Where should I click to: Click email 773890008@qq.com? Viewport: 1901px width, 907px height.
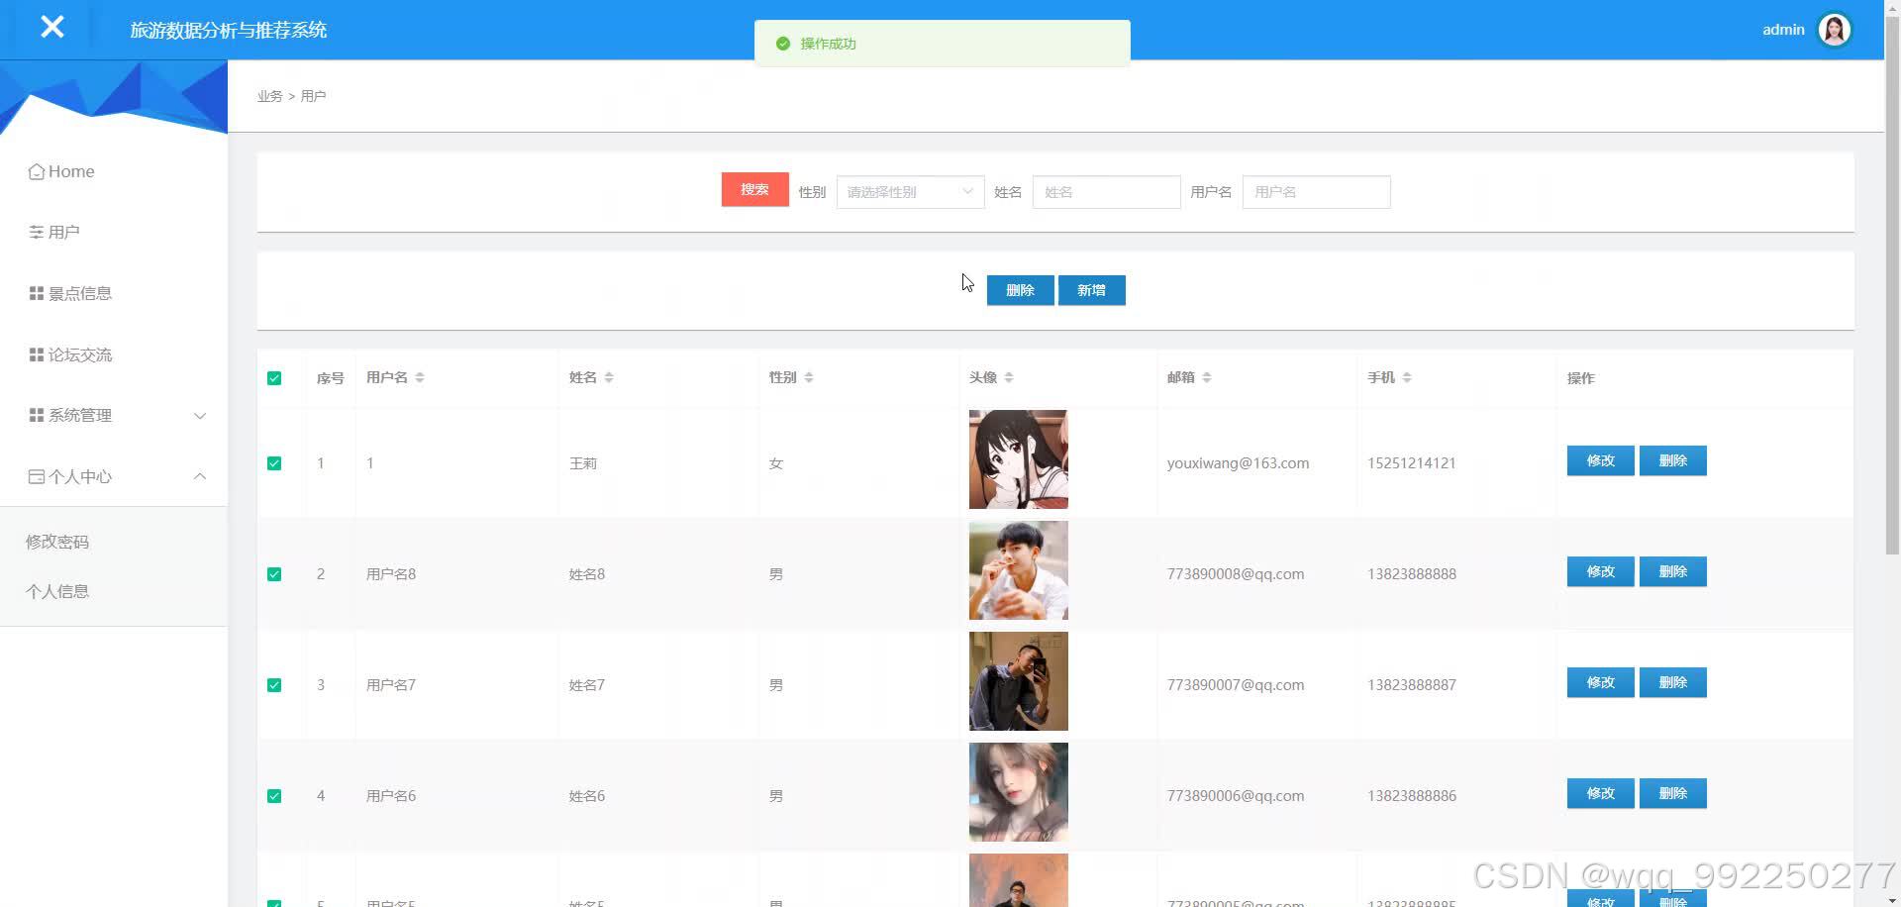pyautogui.click(x=1236, y=574)
